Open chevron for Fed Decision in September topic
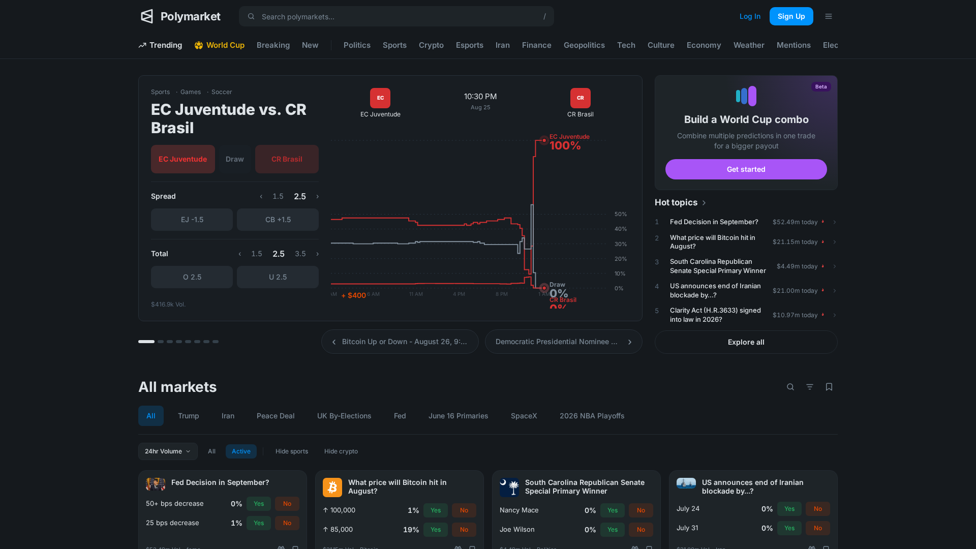Screen dimensions: 976x549 [x=835, y=222]
